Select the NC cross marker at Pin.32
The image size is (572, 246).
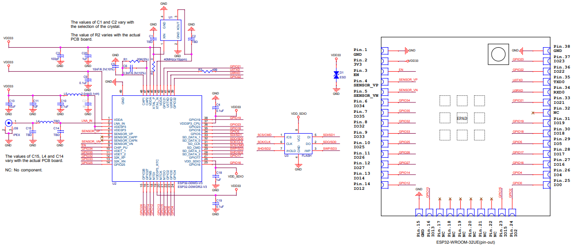tap(534, 113)
